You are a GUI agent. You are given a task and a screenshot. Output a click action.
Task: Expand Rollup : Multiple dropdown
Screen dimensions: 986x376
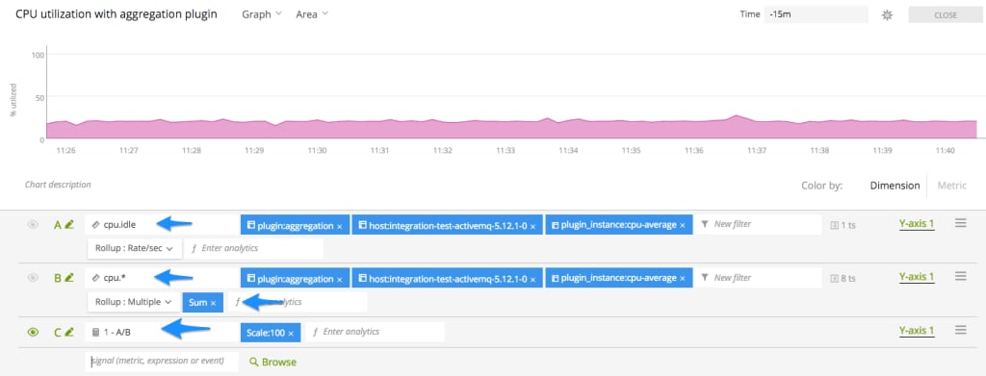[x=134, y=302]
